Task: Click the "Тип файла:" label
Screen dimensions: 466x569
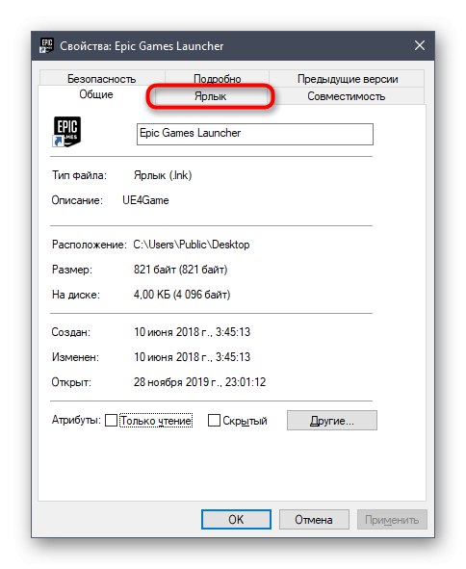Action: pos(79,175)
